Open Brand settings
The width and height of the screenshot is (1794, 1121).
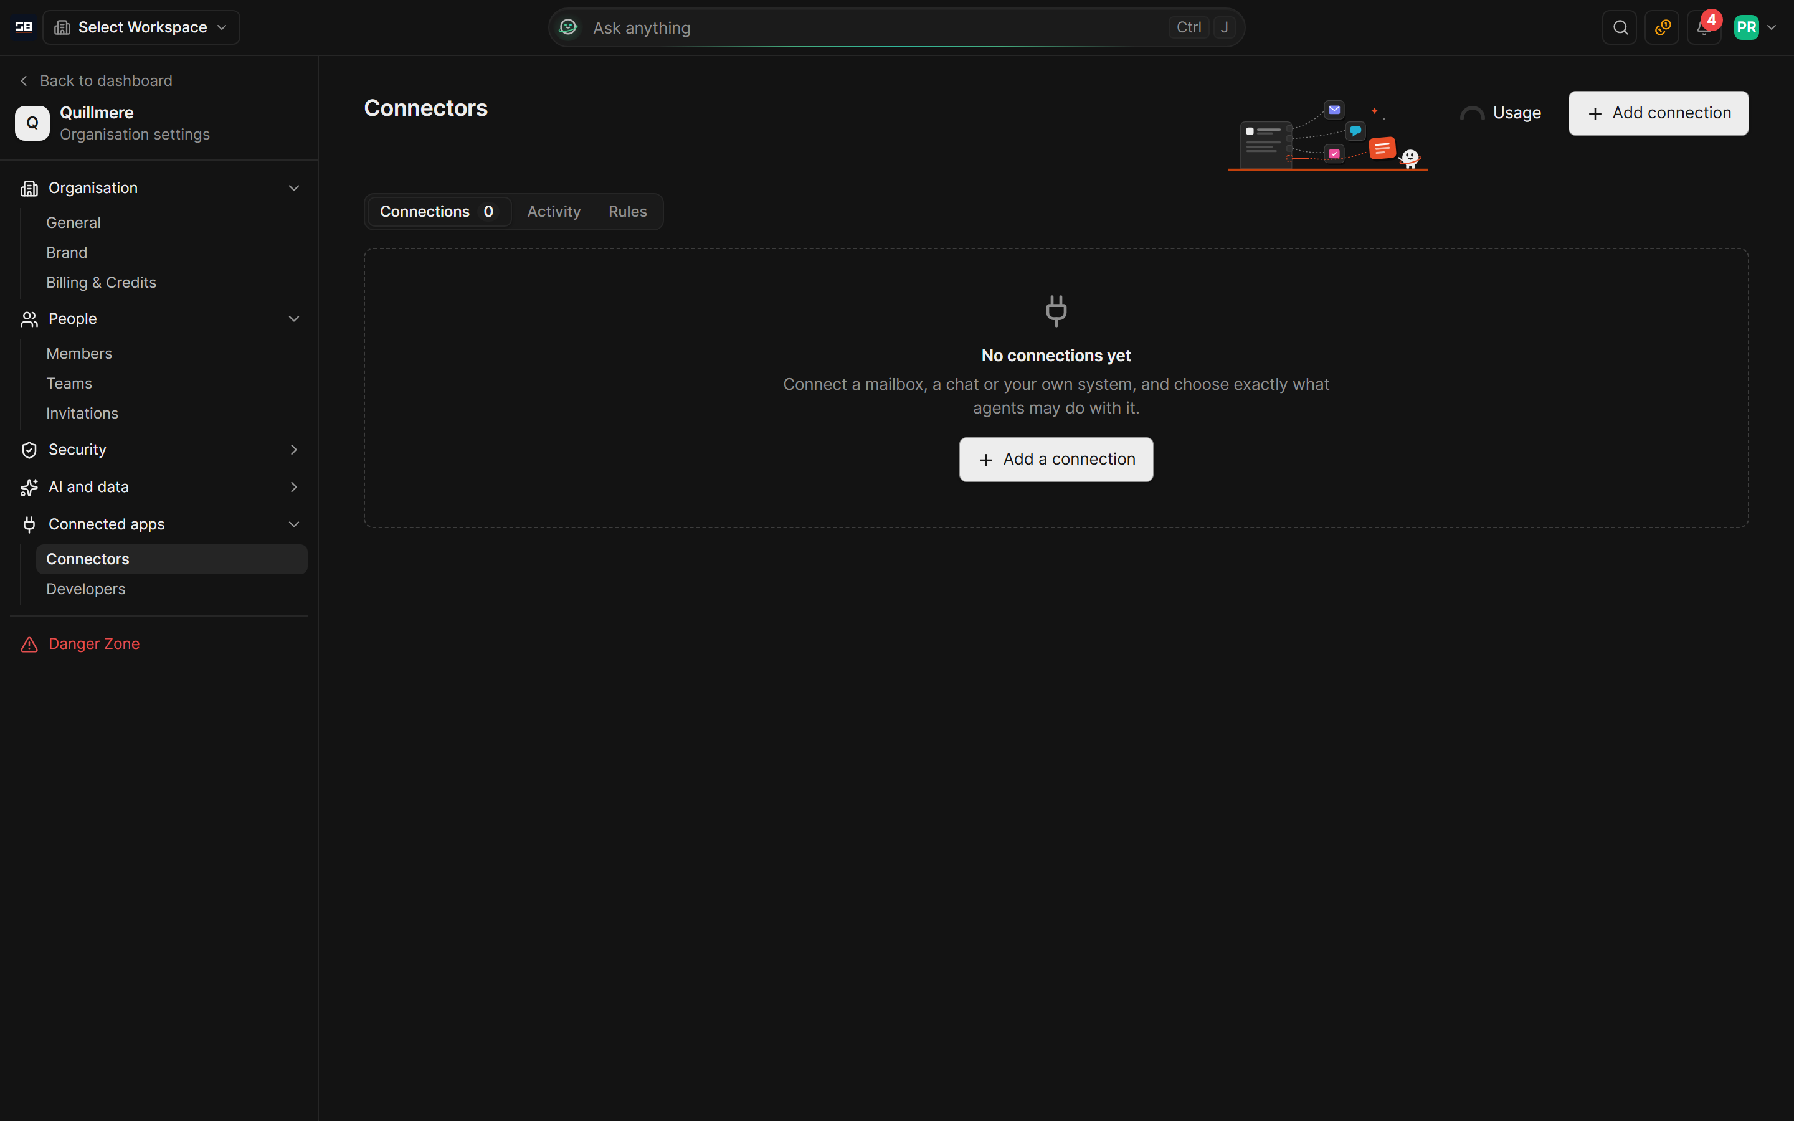click(67, 253)
